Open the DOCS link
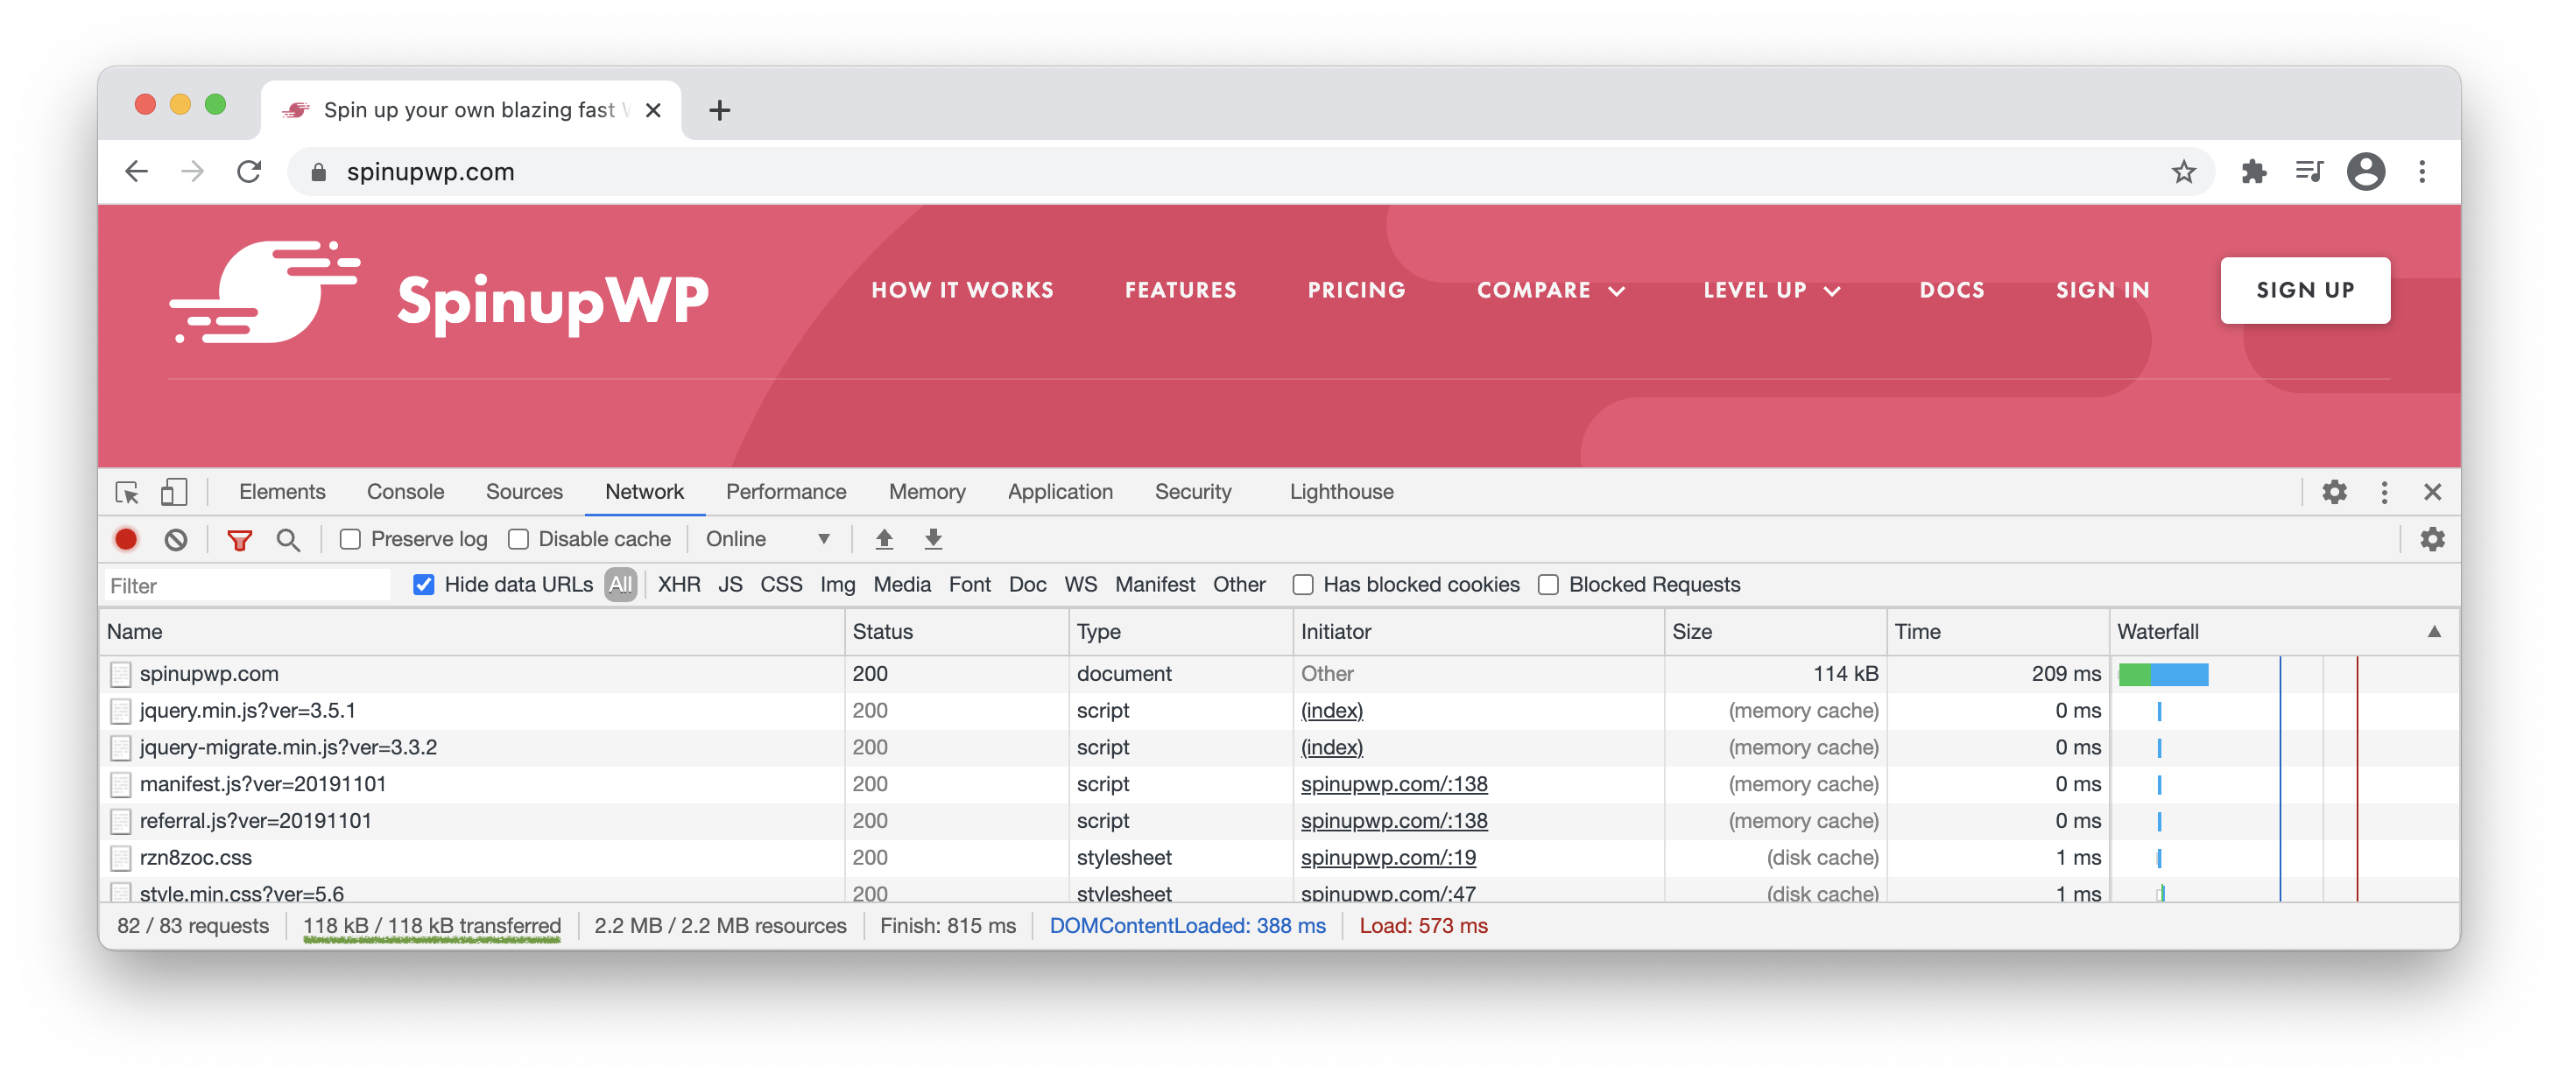The width and height of the screenshot is (2559, 1080). [x=1951, y=290]
